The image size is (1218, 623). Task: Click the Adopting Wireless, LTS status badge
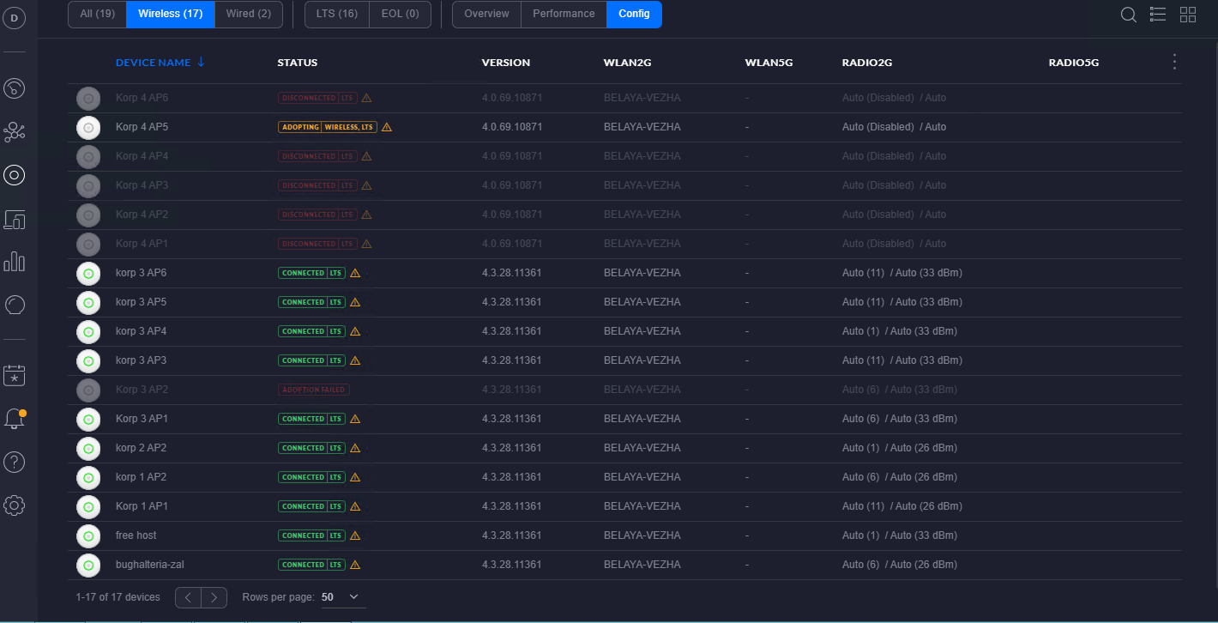(328, 127)
